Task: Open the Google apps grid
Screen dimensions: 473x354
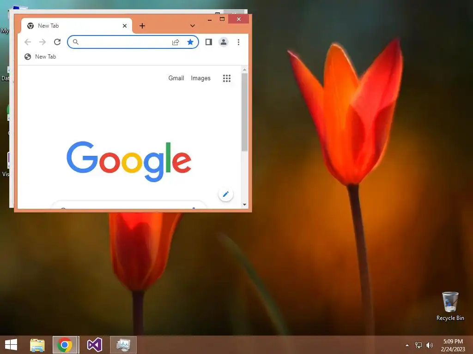Action: 226,78
